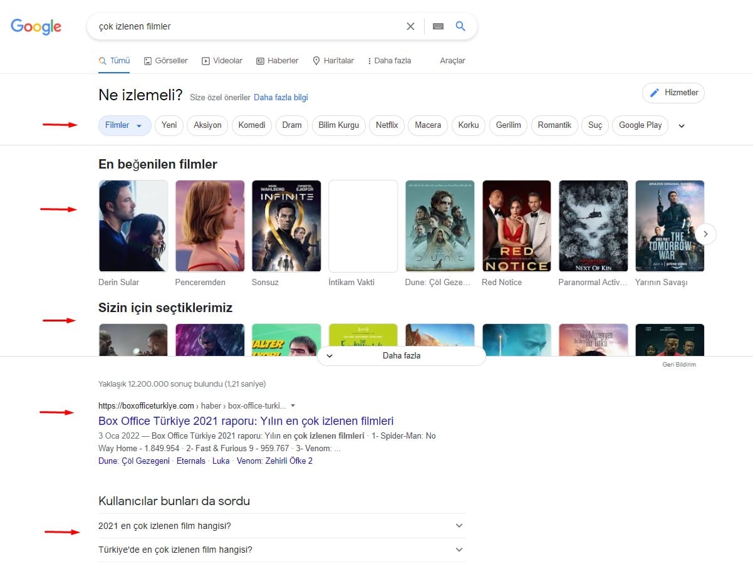
Task: Open the Paranormal Activity poster
Action: (x=593, y=226)
